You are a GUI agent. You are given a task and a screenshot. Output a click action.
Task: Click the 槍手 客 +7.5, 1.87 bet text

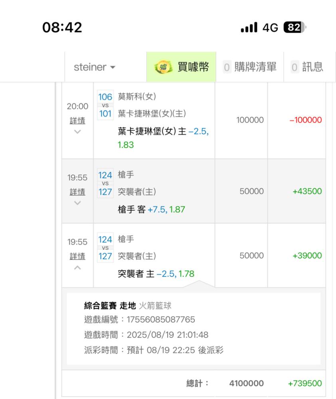click(x=151, y=209)
